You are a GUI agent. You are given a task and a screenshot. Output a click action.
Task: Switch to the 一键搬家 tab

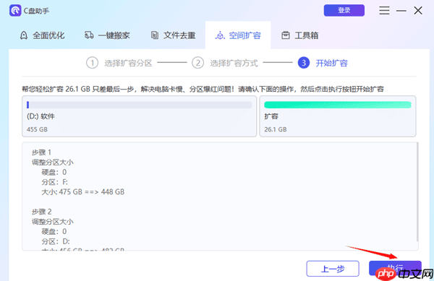pyautogui.click(x=107, y=35)
